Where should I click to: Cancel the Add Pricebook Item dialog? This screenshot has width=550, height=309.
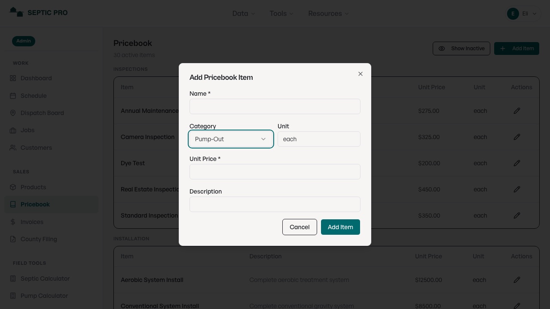click(x=299, y=227)
